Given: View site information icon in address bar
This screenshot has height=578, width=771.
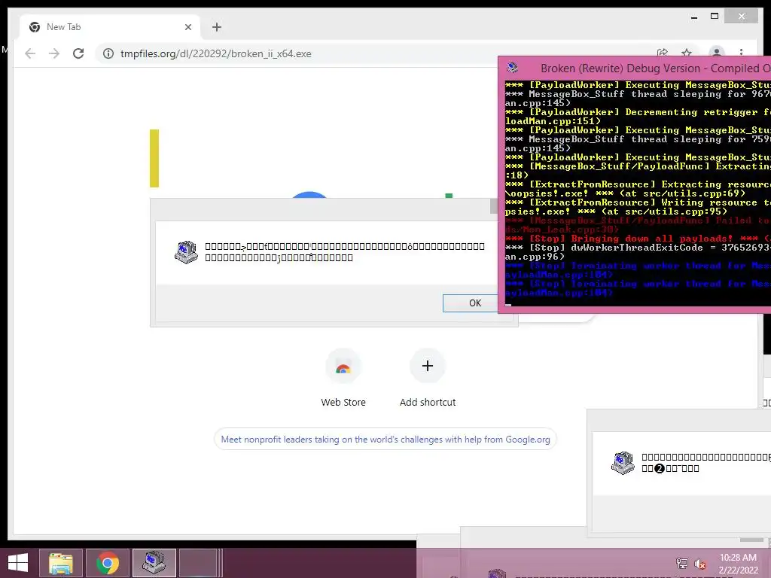Looking at the screenshot, I should pyautogui.click(x=108, y=53).
